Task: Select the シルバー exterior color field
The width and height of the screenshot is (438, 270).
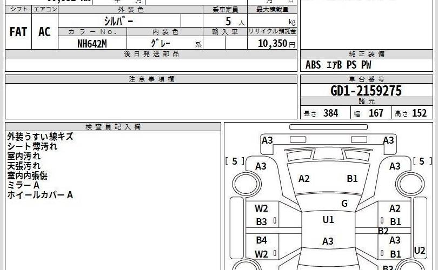Action: [119, 21]
